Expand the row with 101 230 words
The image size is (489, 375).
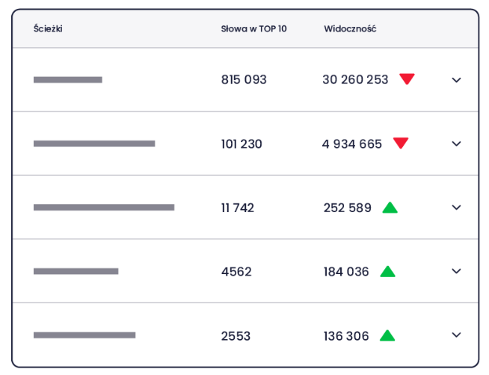click(x=456, y=143)
